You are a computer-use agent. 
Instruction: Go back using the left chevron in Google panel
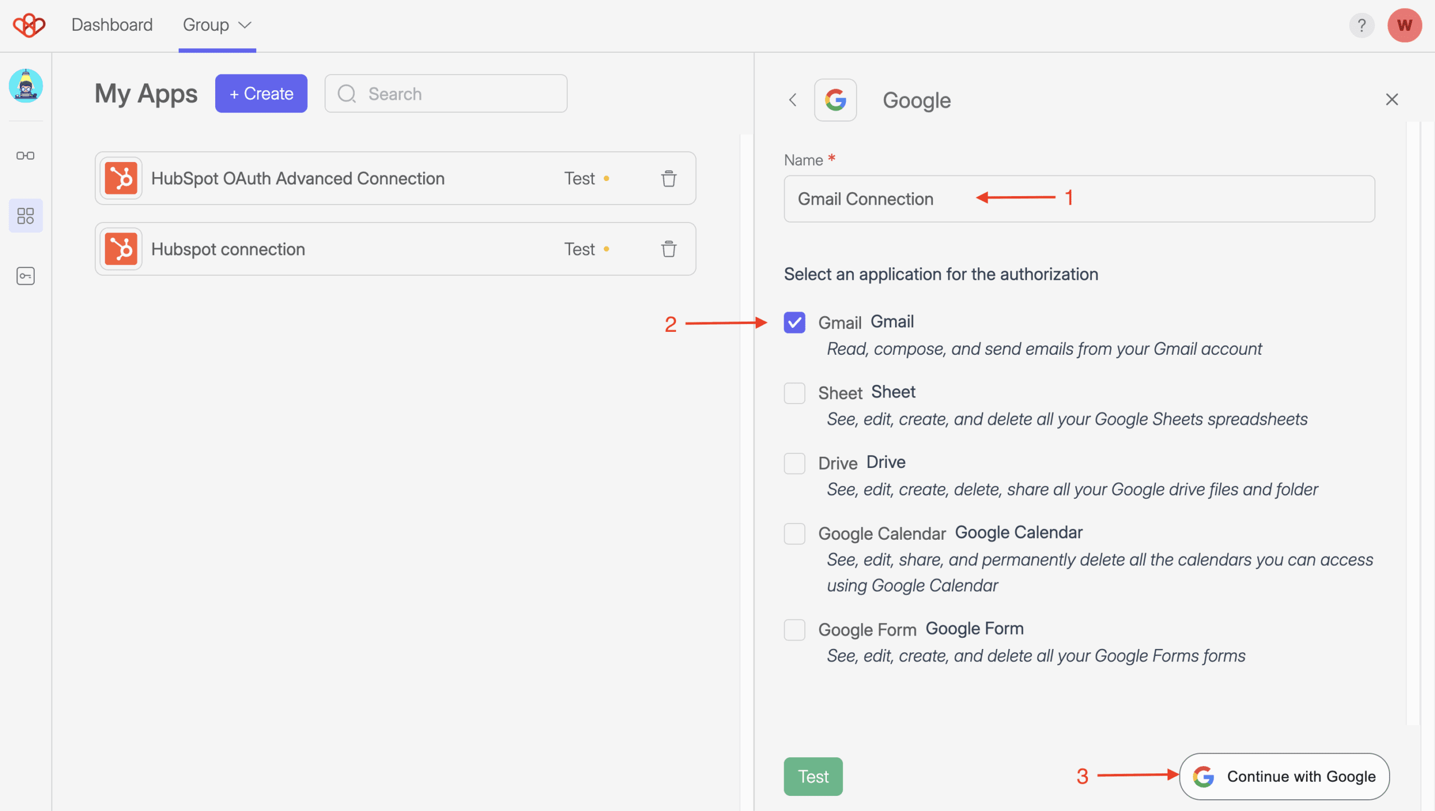pos(793,100)
